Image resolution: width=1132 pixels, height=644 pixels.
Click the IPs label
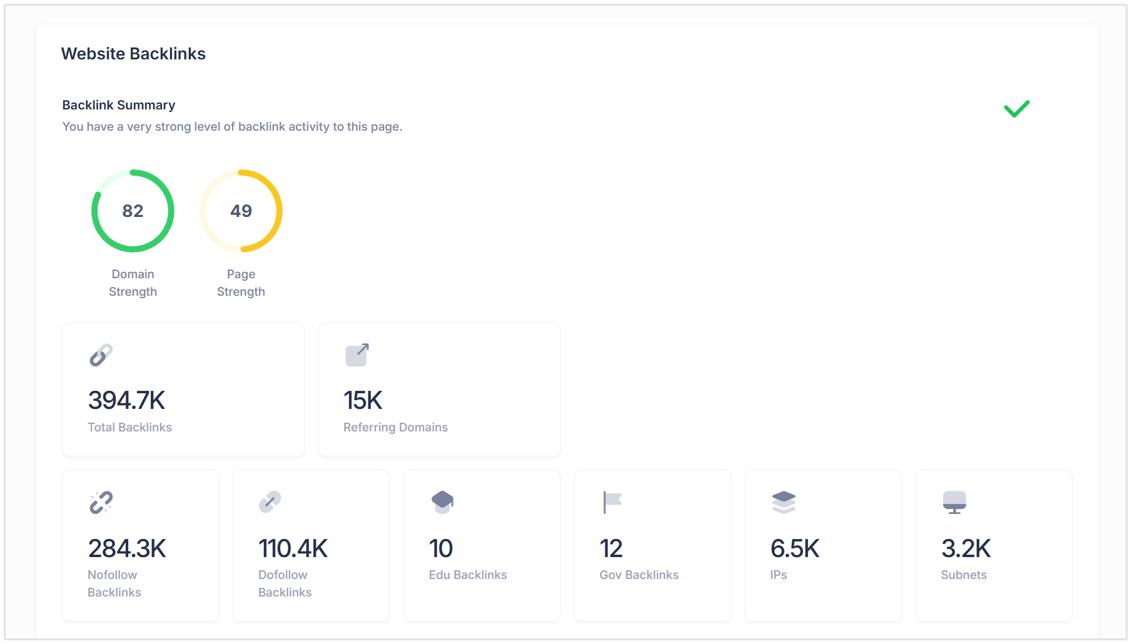point(779,575)
